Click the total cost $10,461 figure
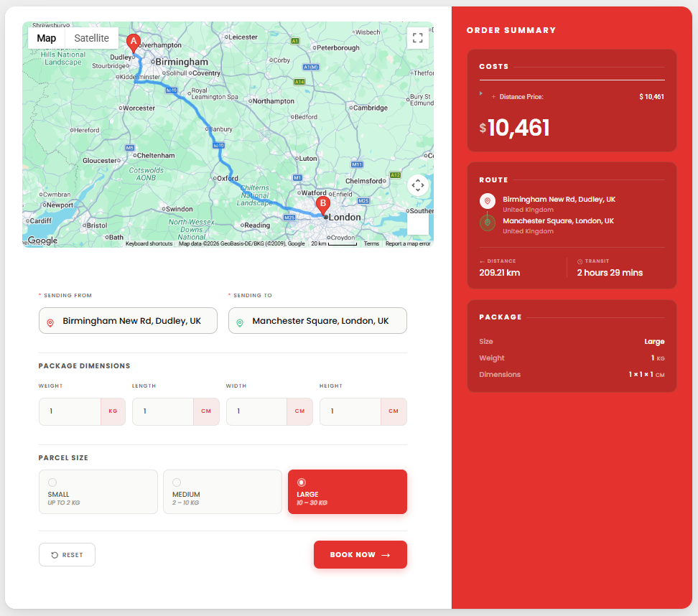Screen dimensions: 698x616 514,128
